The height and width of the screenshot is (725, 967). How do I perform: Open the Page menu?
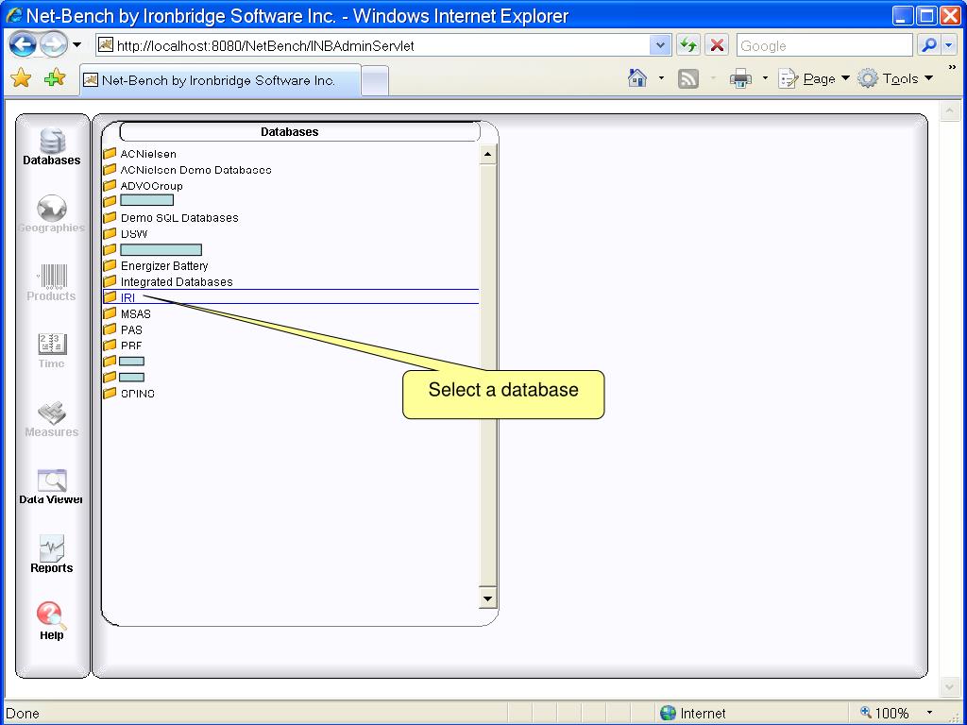tap(814, 79)
